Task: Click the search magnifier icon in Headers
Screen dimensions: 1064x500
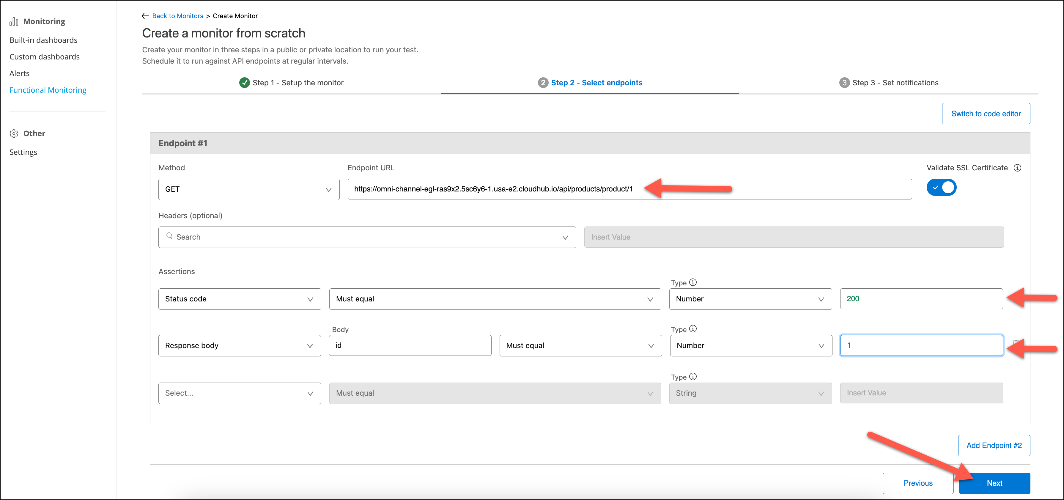Action: 169,236
